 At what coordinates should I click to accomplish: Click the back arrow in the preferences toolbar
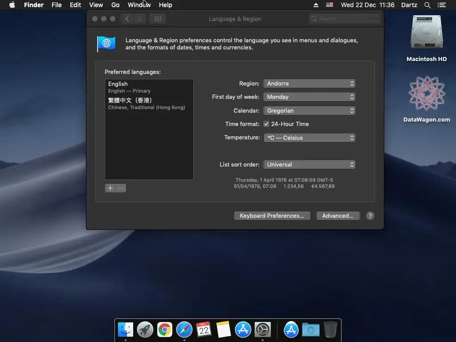[x=127, y=19]
